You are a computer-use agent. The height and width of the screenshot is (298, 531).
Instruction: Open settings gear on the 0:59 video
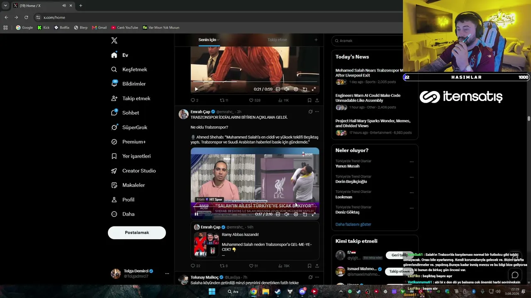coord(296,89)
